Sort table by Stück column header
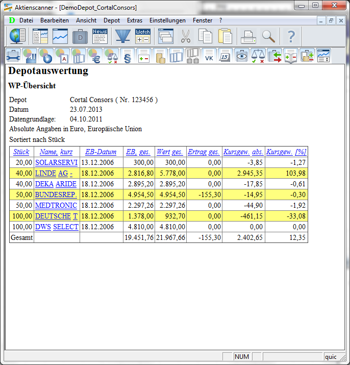This screenshot has width=350, height=365. pyautogui.click(x=21, y=152)
